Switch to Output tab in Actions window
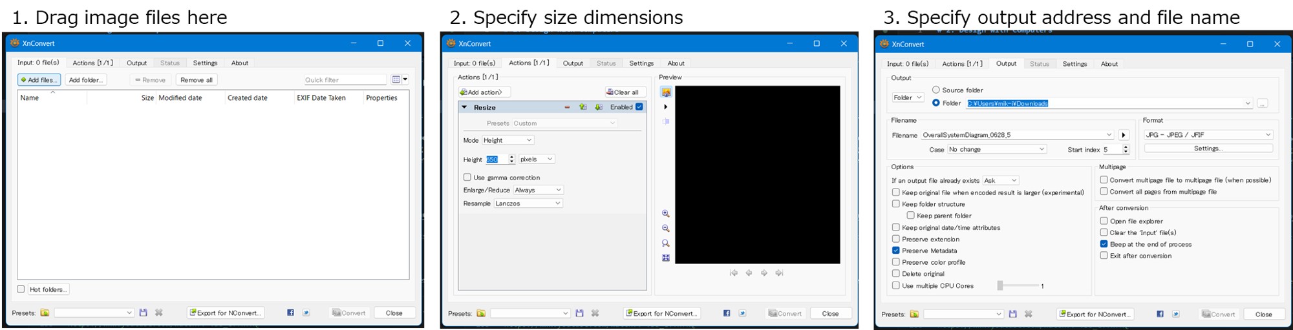Screen dimensions: 1293x330 (573, 63)
